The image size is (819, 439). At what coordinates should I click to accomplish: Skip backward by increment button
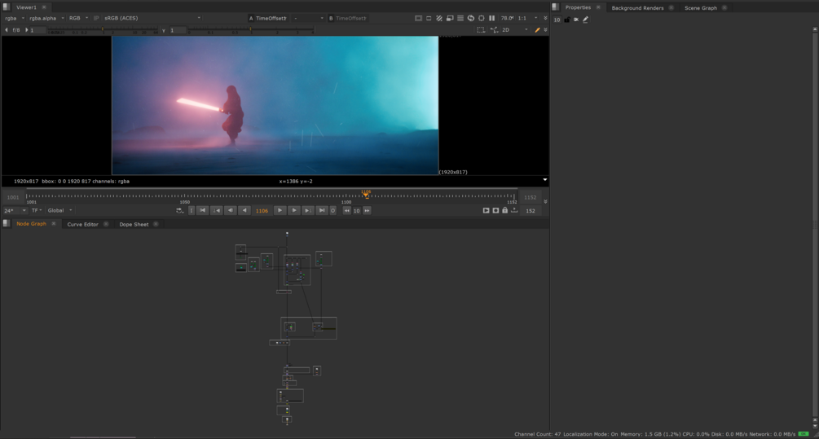pyautogui.click(x=347, y=211)
